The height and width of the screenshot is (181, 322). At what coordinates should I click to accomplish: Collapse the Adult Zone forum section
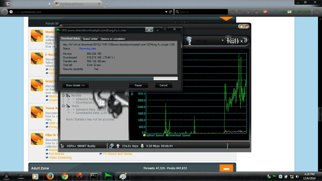pos(226,168)
